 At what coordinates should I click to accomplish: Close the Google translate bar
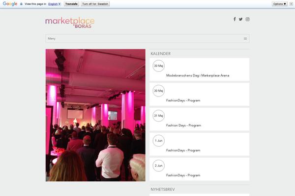[x=292, y=3]
